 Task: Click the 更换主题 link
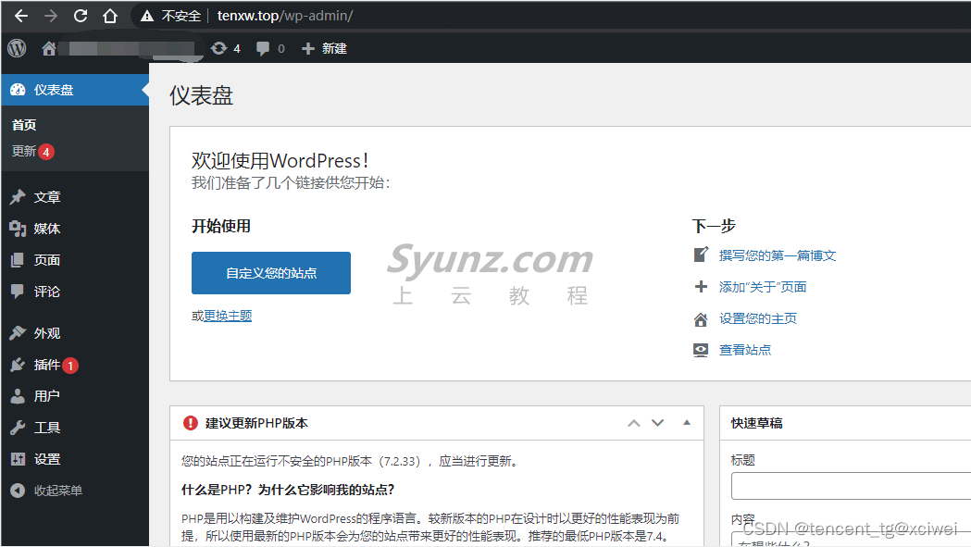pyautogui.click(x=228, y=316)
